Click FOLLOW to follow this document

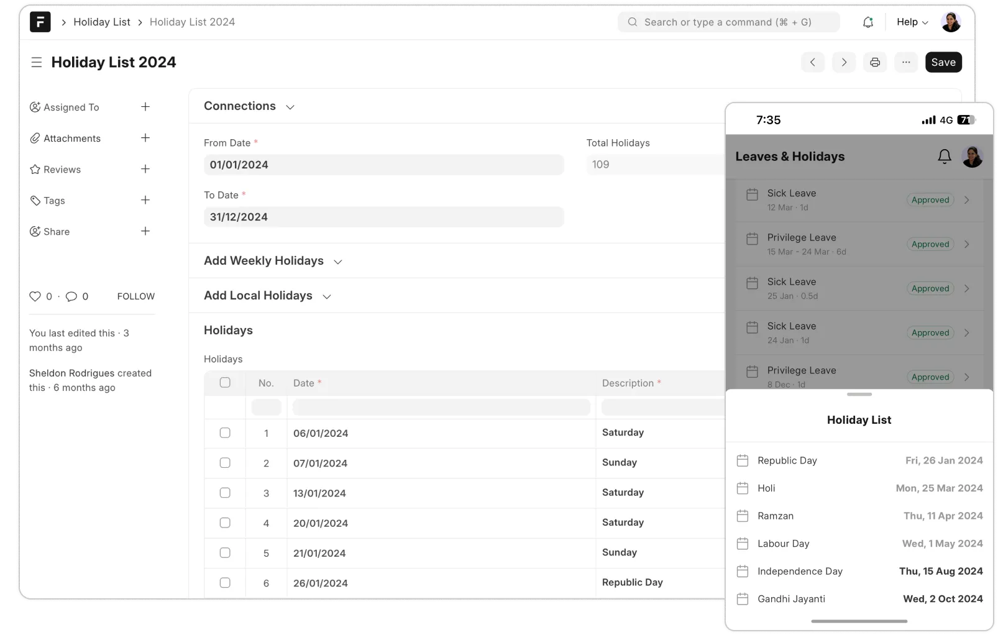point(135,296)
